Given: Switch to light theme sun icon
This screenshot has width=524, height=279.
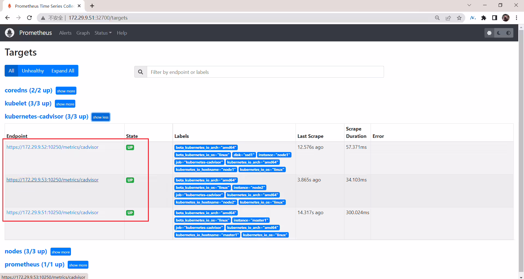Looking at the screenshot, I should (x=489, y=33).
